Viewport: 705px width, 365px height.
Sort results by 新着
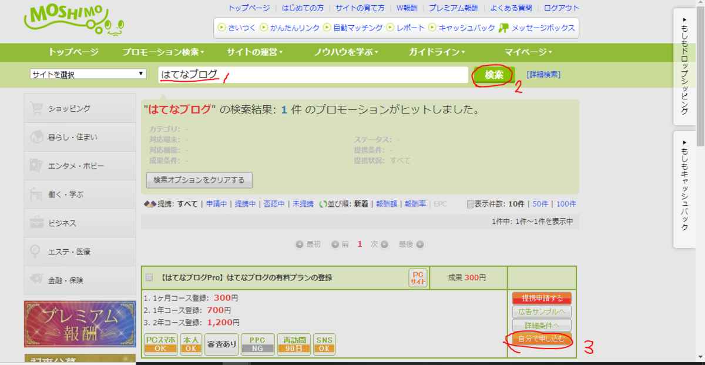pos(361,204)
